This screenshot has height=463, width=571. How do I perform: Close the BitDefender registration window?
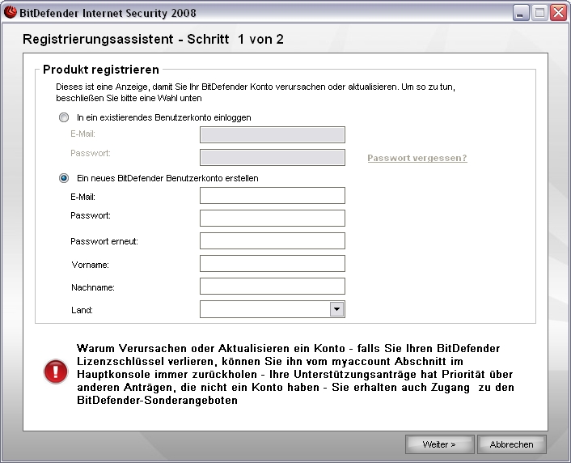(559, 13)
